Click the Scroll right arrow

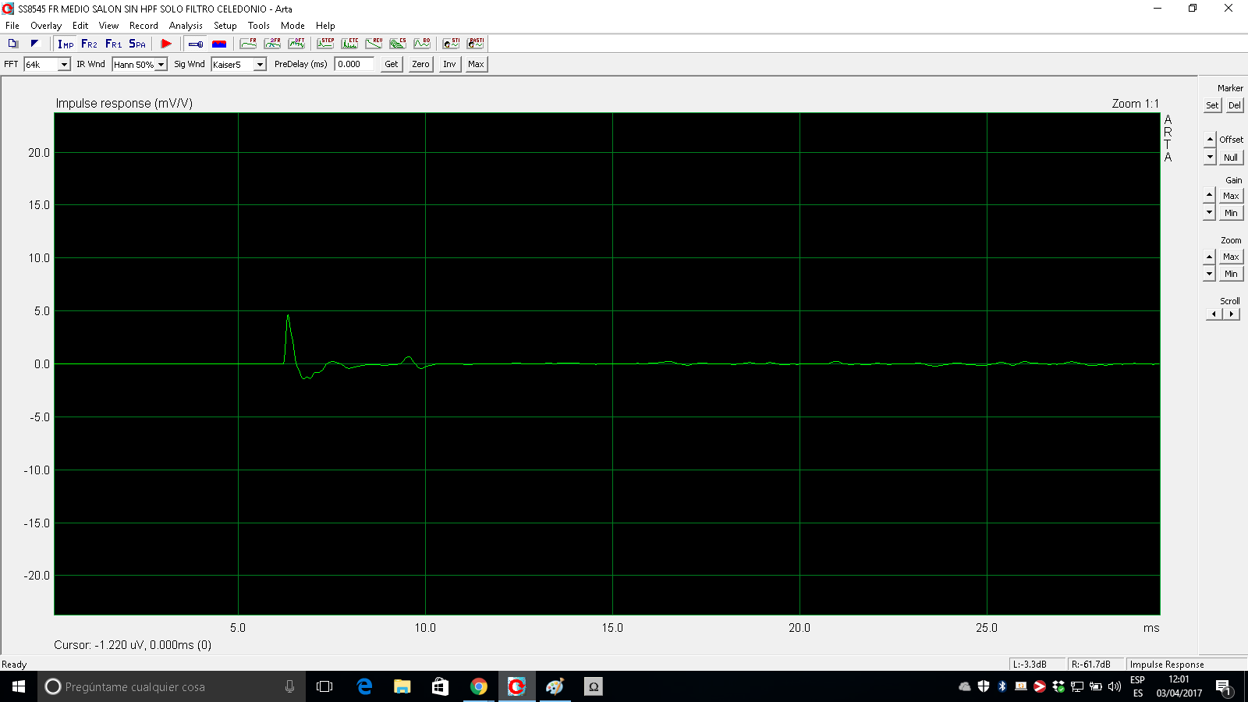[1232, 314]
